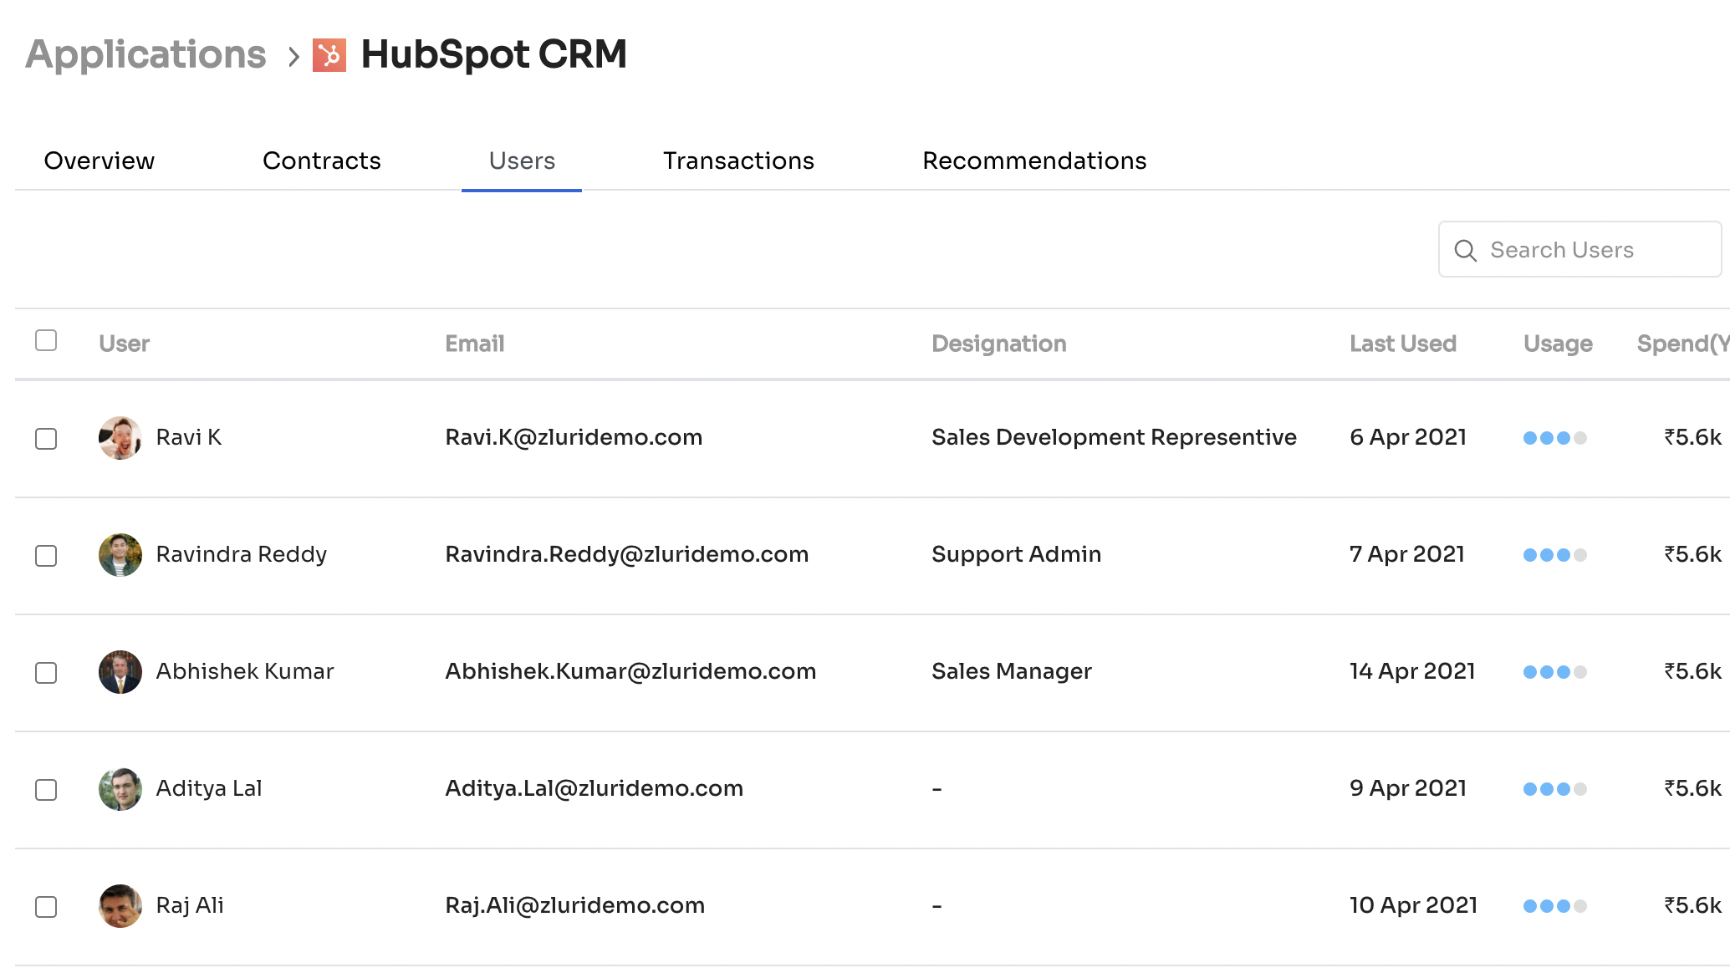Click Ravi K's avatar picture

tap(120, 438)
